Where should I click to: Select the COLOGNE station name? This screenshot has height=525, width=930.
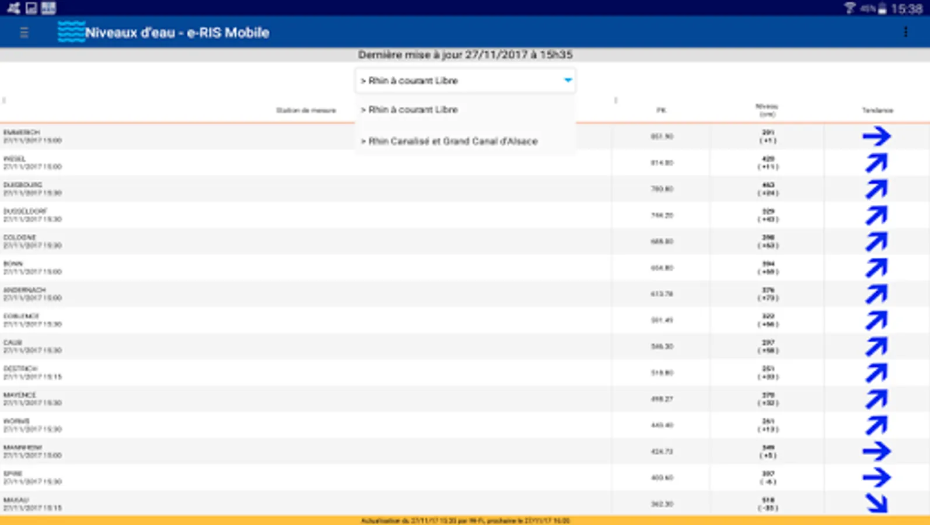pyautogui.click(x=20, y=237)
